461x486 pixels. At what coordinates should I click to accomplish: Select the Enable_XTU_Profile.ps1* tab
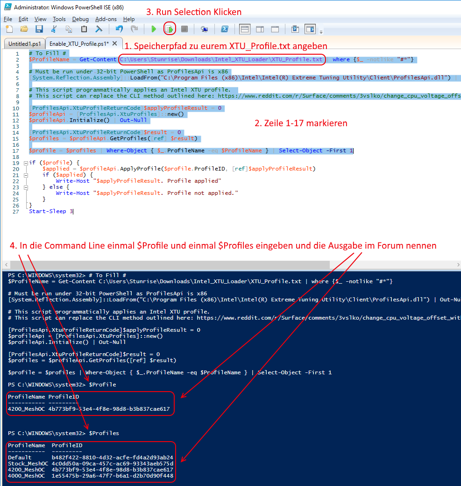click(79, 44)
